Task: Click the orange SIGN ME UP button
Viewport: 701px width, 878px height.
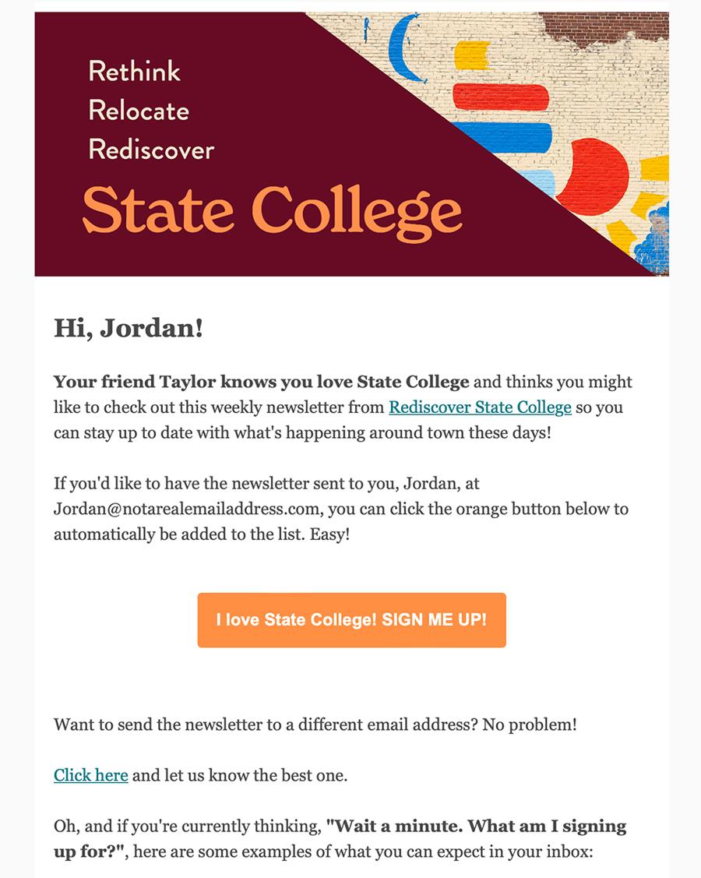Action: tap(351, 620)
